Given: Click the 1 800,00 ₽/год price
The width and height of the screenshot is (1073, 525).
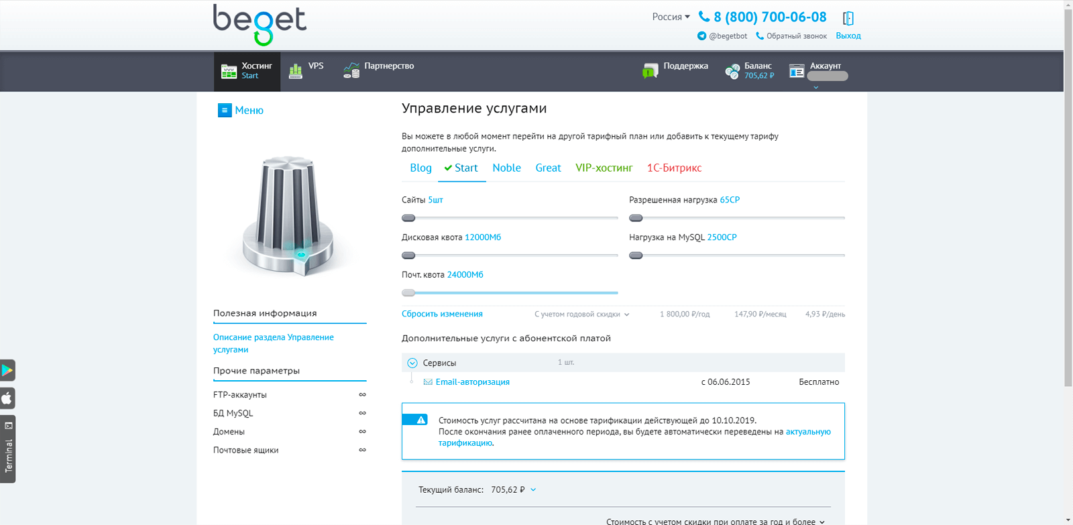Looking at the screenshot, I should click(685, 314).
